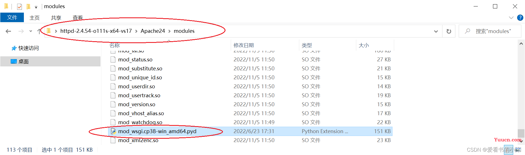
Task: Click Apache24 in the address breadcrumb
Action: point(153,31)
